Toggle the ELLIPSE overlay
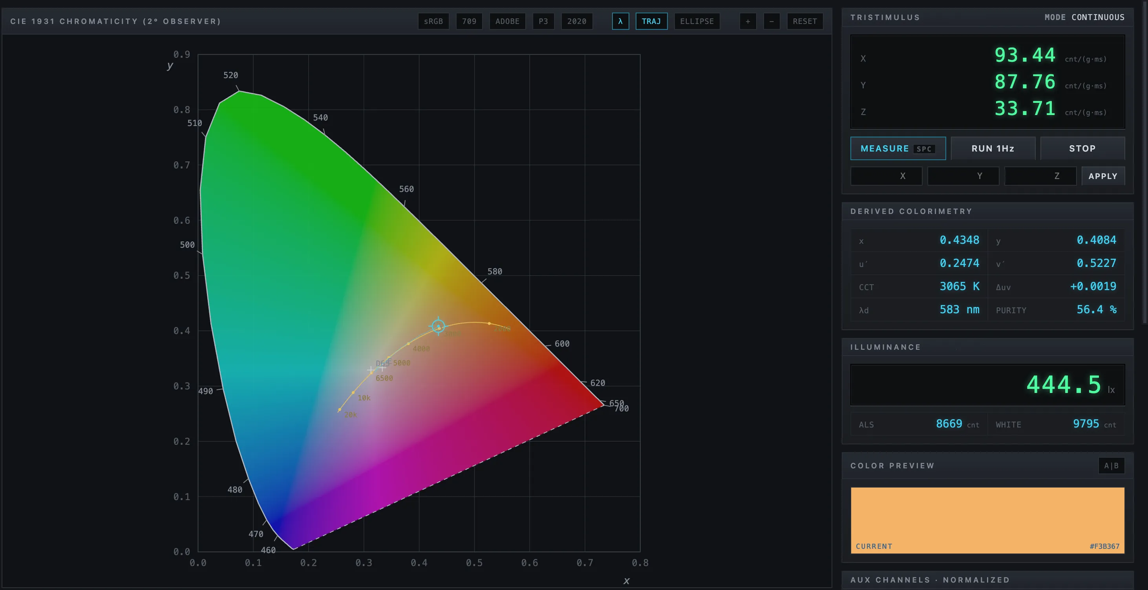This screenshot has height=590, width=1148. pos(697,21)
